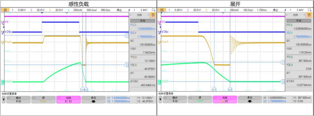Select the 光标 sidebar tab in left scope
This screenshot has width=314, height=116.
pyautogui.click(x=140, y=15)
